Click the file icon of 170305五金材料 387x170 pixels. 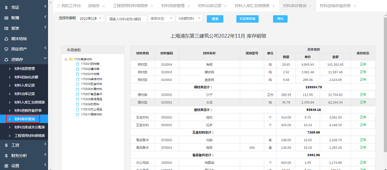coord(77,84)
